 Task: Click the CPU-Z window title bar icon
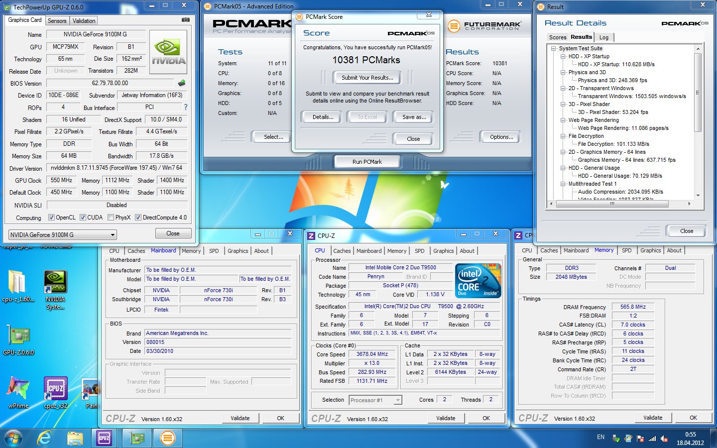tap(311, 236)
